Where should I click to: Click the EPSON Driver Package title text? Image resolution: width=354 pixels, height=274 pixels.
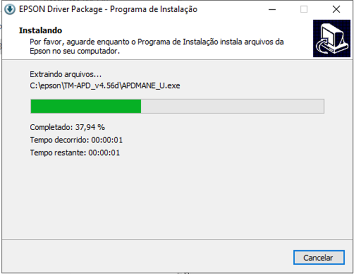[x=61, y=9]
